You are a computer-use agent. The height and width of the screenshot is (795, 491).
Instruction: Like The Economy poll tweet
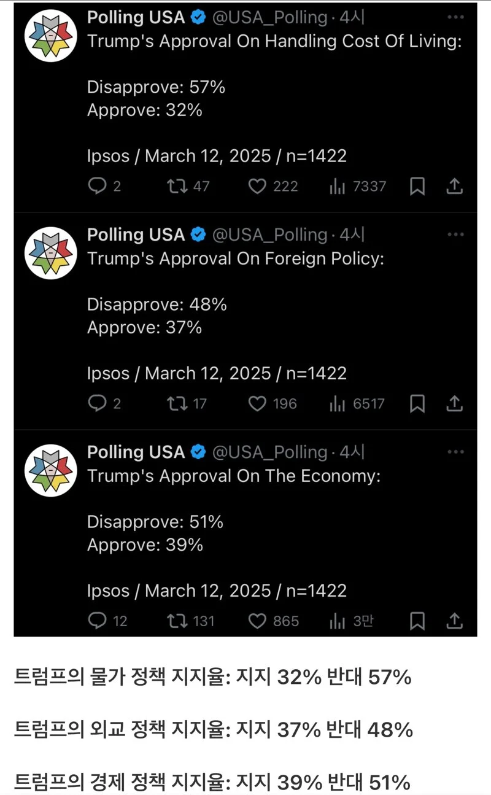point(257,621)
